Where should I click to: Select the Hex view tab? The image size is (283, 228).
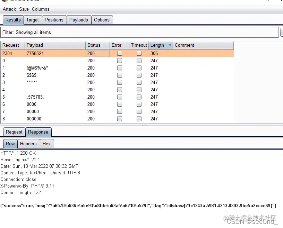pos(46,144)
